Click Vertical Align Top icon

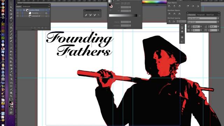point(188,6)
